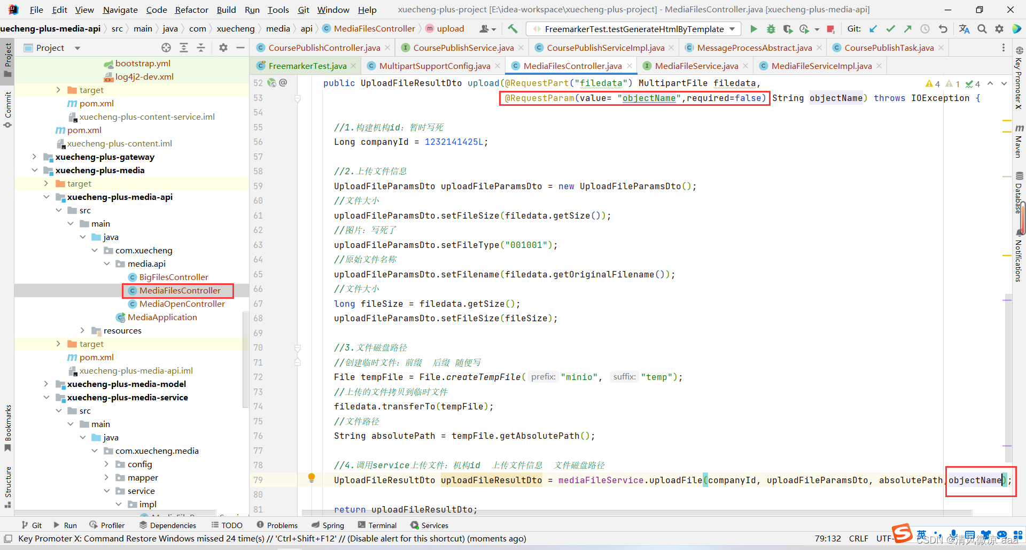Click the gutter run icon on line 52
The height and width of the screenshot is (550, 1026).
(x=271, y=83)
